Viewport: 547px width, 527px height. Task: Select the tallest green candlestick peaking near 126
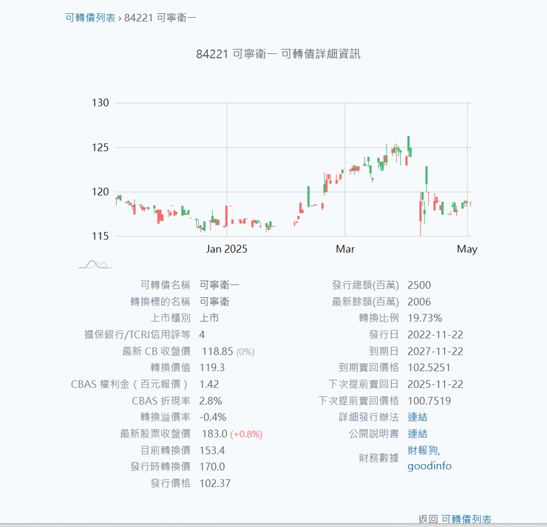coord(408,145)
